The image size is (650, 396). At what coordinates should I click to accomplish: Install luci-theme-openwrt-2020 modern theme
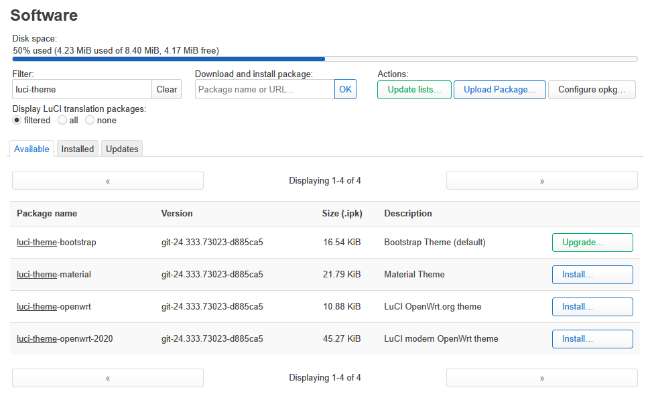592,339
